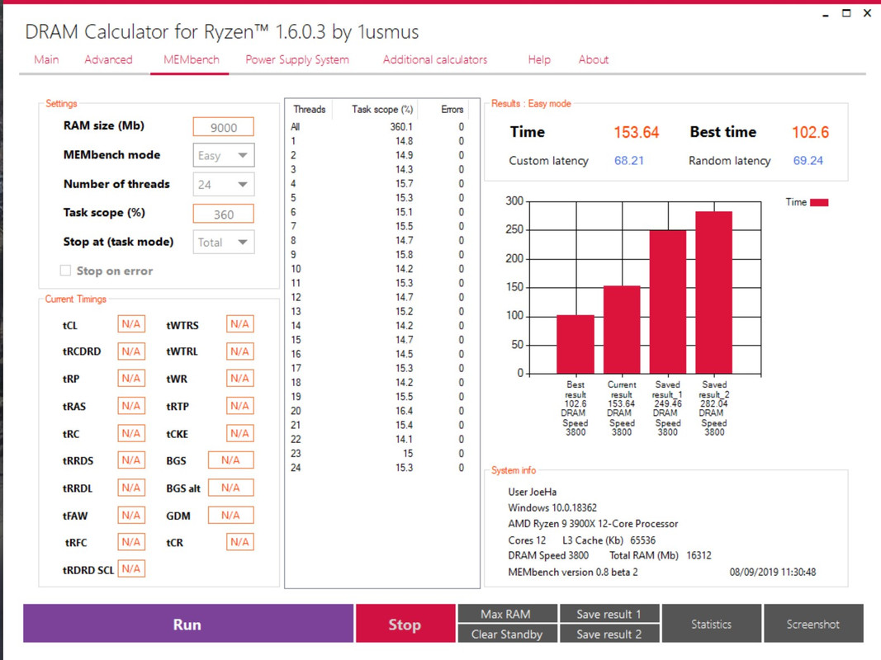881x660 pixels.
Task: Click the Best time value 102.6
Action: point(810,133)
